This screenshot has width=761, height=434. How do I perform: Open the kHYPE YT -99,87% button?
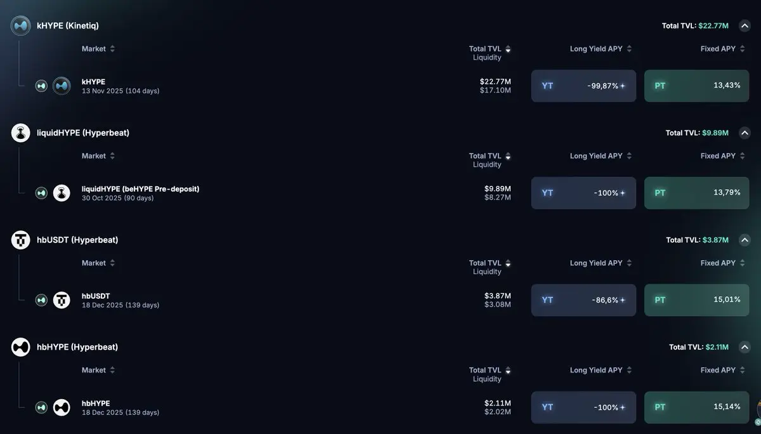583,86
